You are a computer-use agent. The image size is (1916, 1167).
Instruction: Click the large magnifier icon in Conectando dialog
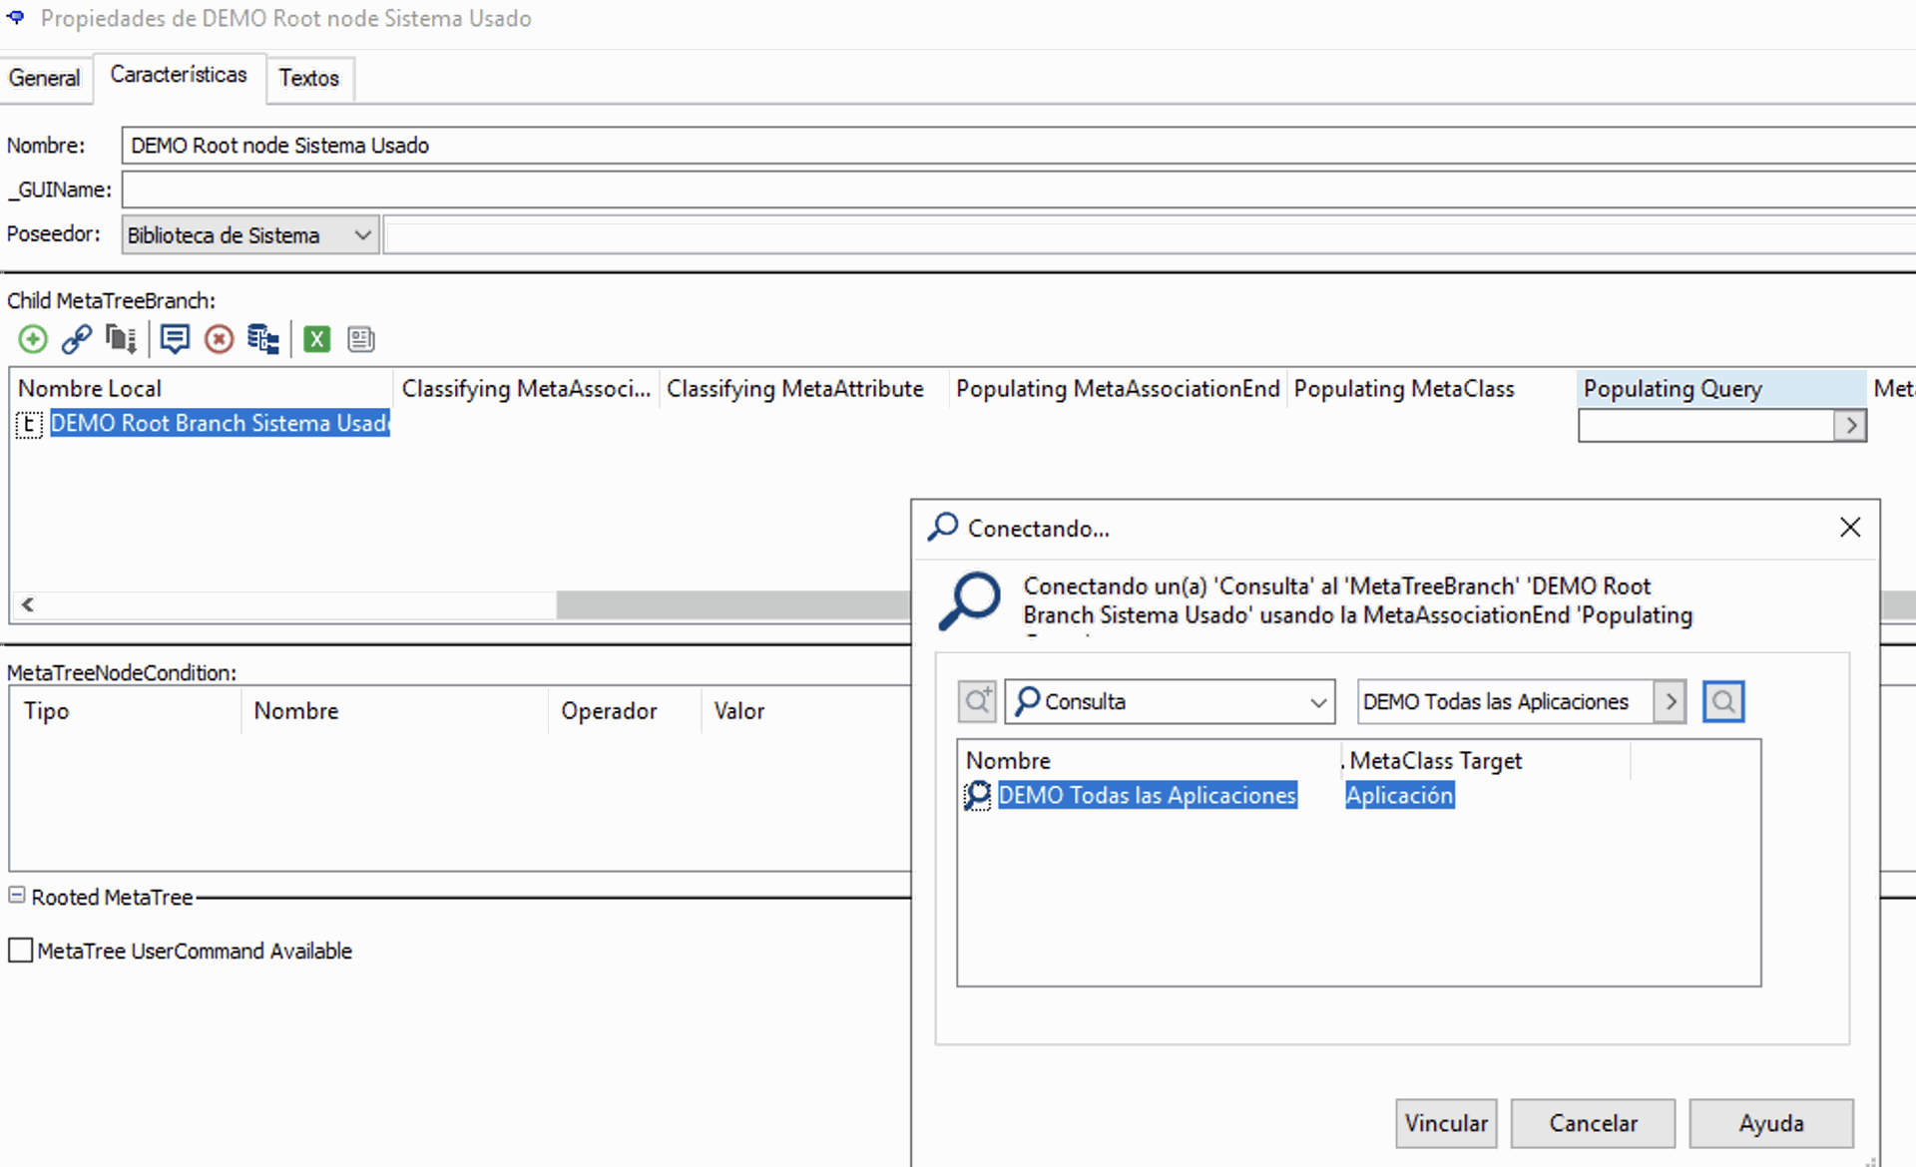(969, 600)
